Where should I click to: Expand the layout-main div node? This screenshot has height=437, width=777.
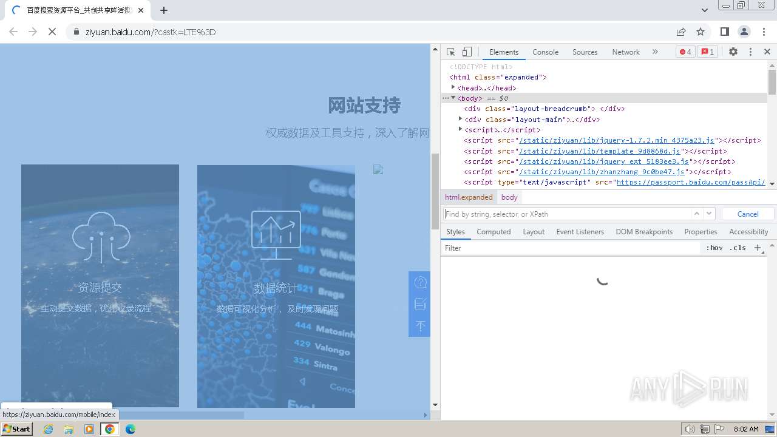click(460, 119)
